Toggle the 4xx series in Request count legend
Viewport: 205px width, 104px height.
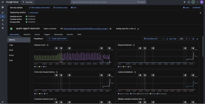tap(41, 67)
